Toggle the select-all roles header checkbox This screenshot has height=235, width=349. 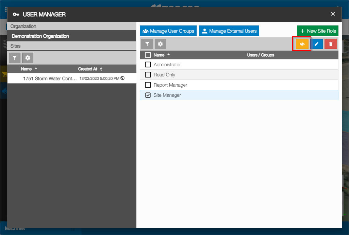tap(148, 55)
